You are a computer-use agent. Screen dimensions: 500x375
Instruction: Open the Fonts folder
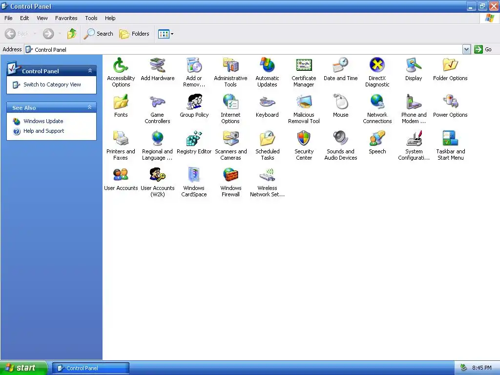(x=121, y=106)
